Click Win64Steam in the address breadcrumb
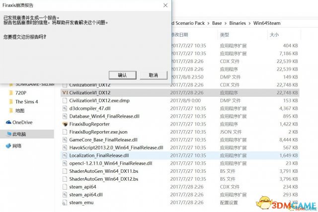Viewport: 318px width, 212px height. tap(267, 23)
